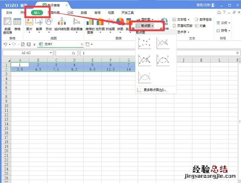241x183 pixels.
Task: Click the 登录/注册 user avatar icon
Action: click(213, 5)
